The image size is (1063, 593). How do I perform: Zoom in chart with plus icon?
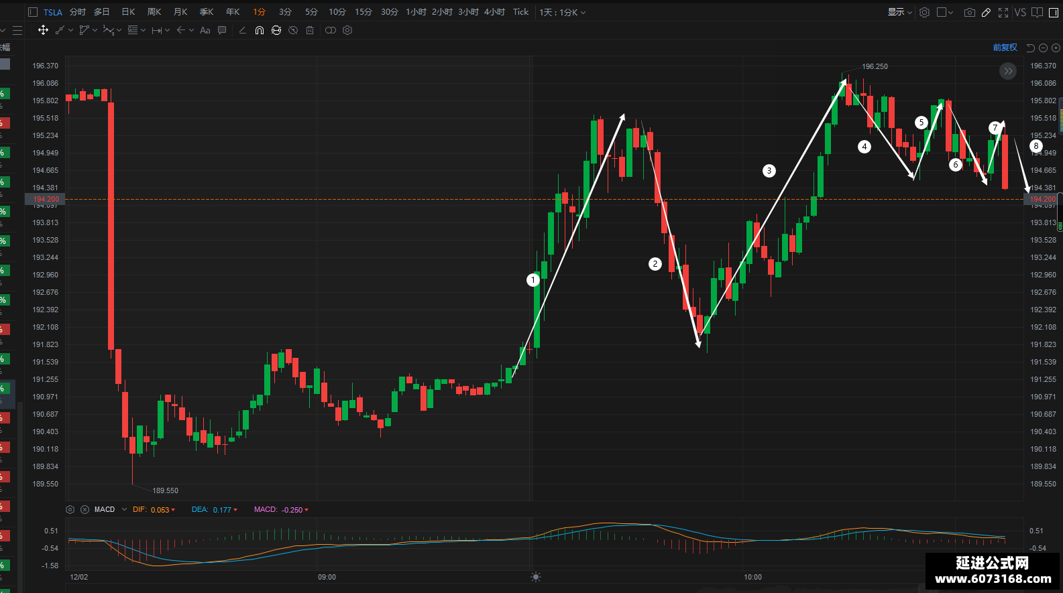coord(1056,48)
